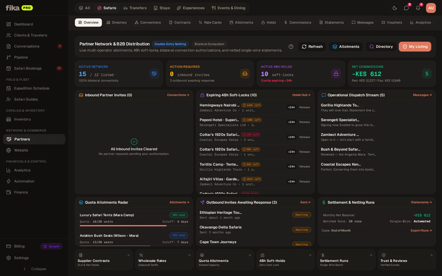Switch to the Transfers category tab

coord(135,8)
